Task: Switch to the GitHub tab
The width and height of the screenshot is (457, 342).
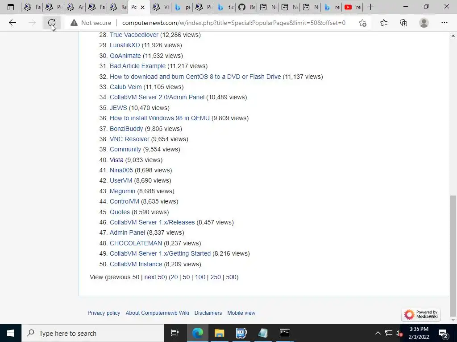Action: click(247, 7)
